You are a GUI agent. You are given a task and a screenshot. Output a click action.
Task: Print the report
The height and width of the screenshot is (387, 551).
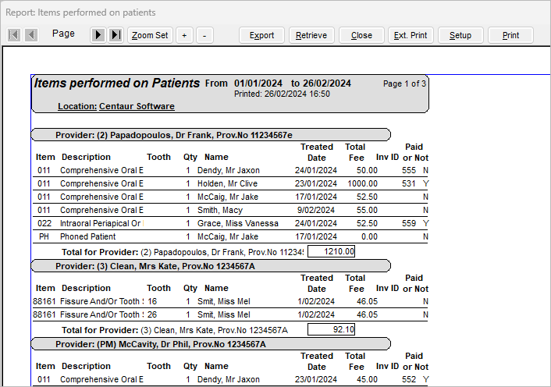pos(510,35)
